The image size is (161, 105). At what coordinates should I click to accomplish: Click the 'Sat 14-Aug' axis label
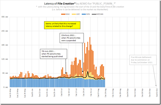pyautogui.click(x=106, y=93)
